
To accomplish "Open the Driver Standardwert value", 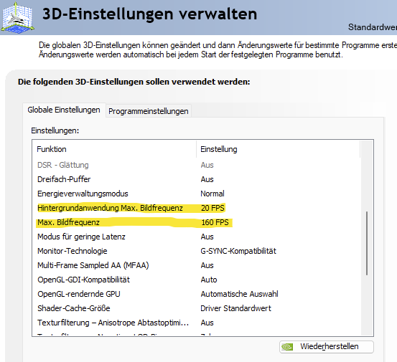I will (235, 308).
